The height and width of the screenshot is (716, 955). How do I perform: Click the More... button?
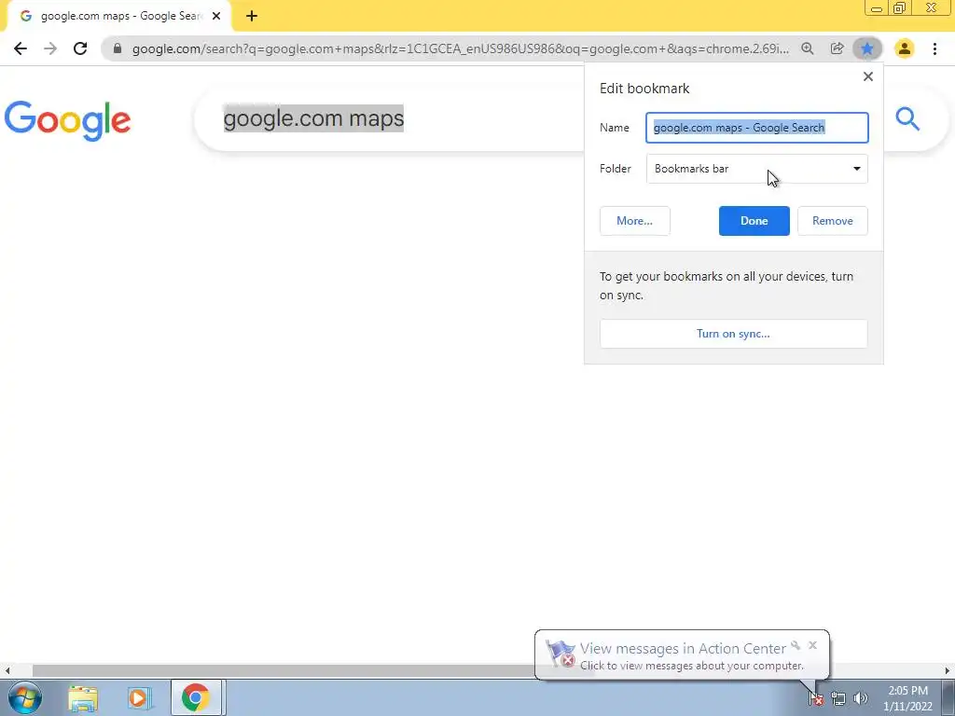(x=634, y=221)
